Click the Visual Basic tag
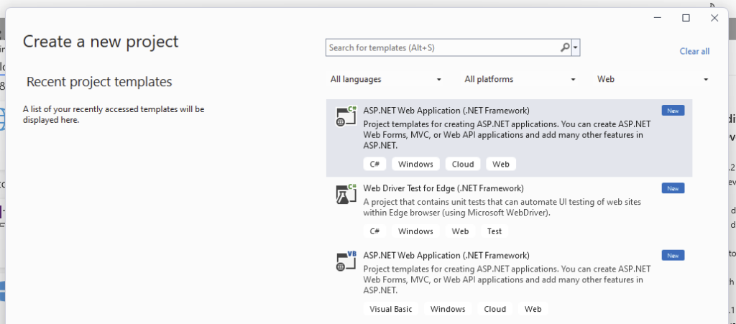Screen dimensions: 736x324 (390, 309)
